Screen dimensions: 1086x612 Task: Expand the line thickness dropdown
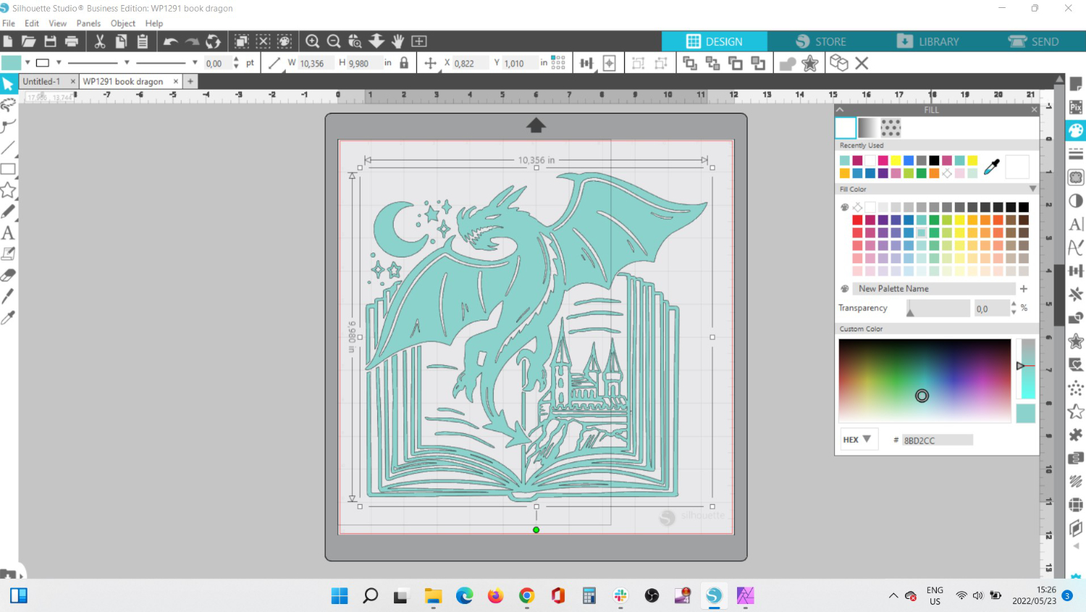click(195, 63)
